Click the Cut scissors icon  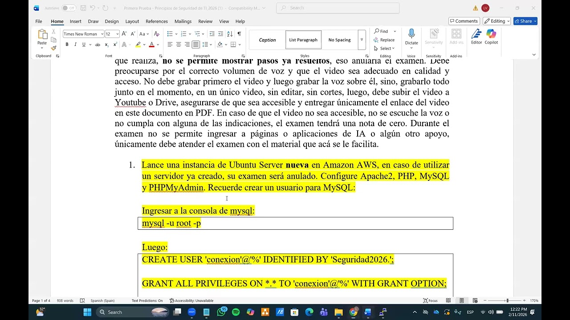point(53,32)
